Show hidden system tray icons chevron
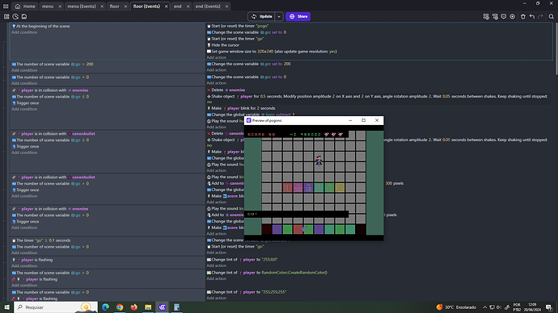 [x=484, y=307]
